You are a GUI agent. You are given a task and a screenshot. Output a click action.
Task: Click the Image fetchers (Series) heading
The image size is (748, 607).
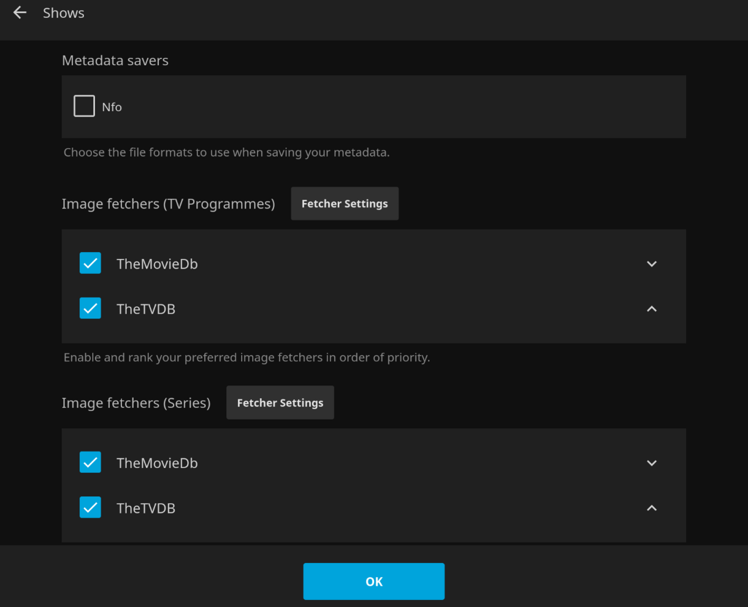coord(136,403)
